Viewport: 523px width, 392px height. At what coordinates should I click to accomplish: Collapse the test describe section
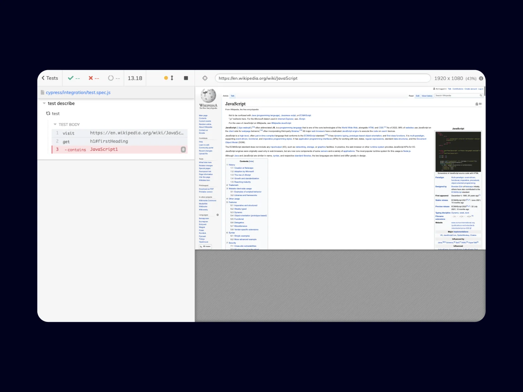(44, 103)
